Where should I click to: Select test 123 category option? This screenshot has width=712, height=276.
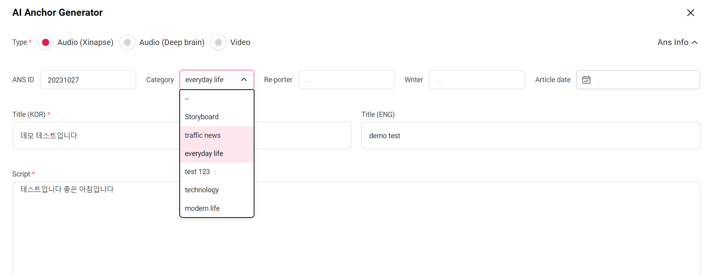(197, 172)
